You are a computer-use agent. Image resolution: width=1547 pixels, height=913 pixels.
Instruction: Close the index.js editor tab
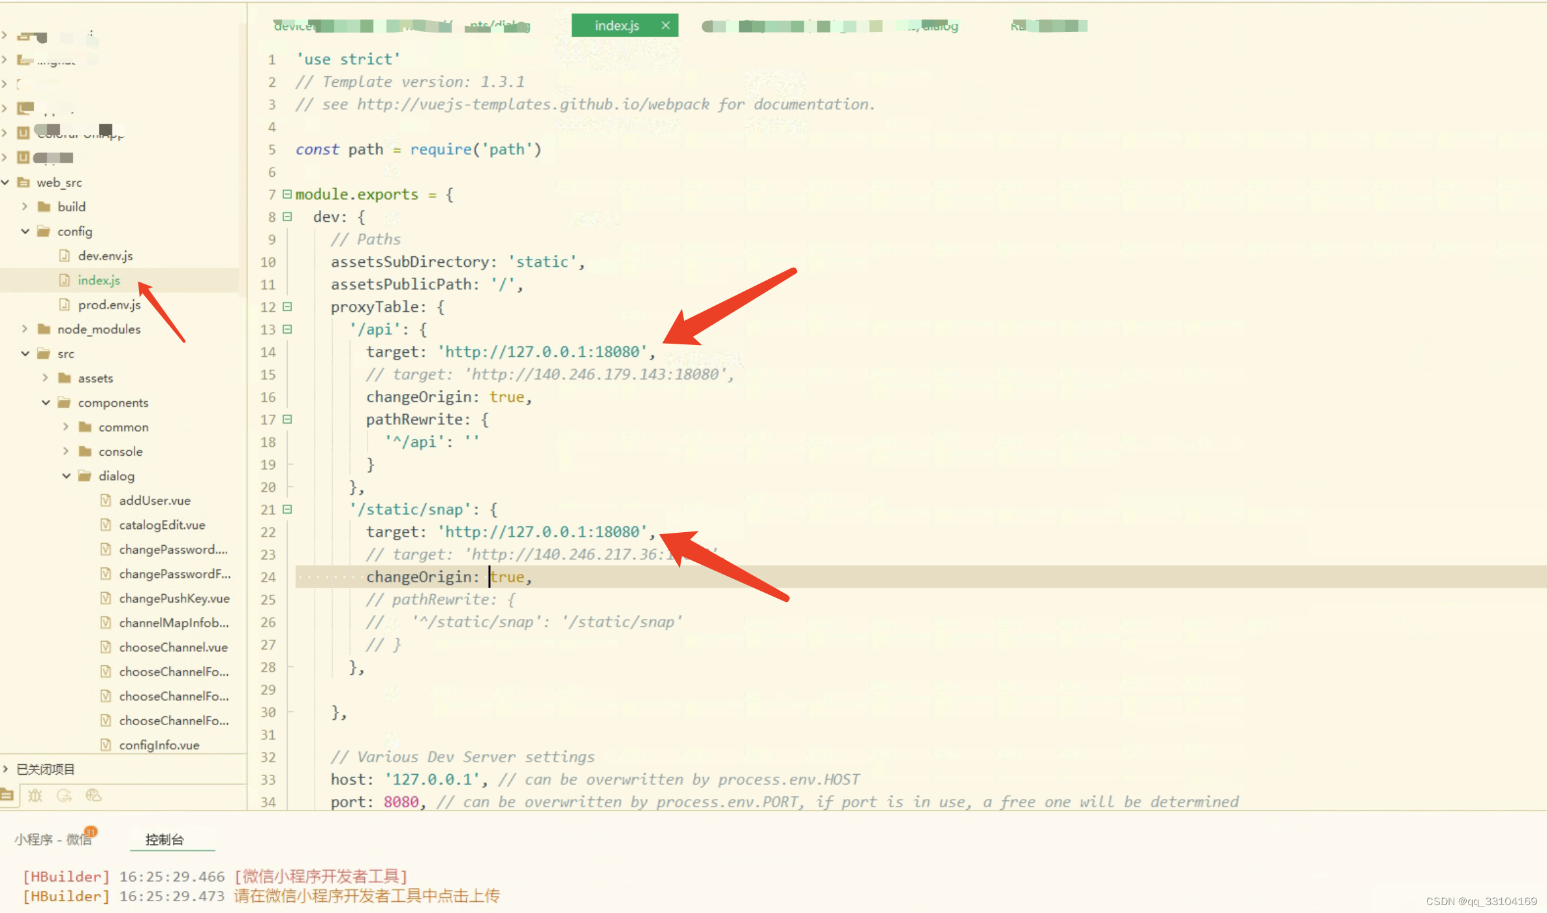665,25
